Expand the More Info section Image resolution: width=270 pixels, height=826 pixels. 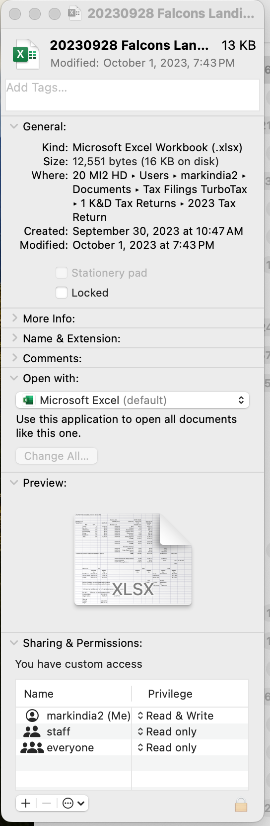click(x=14, y=318)
